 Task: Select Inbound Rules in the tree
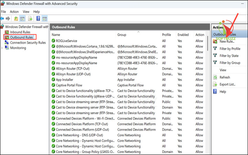[x=20, y=32]
